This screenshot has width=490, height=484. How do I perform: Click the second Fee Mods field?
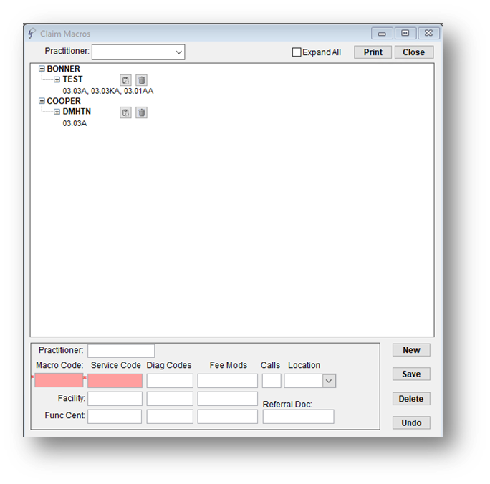click(228, 399)
